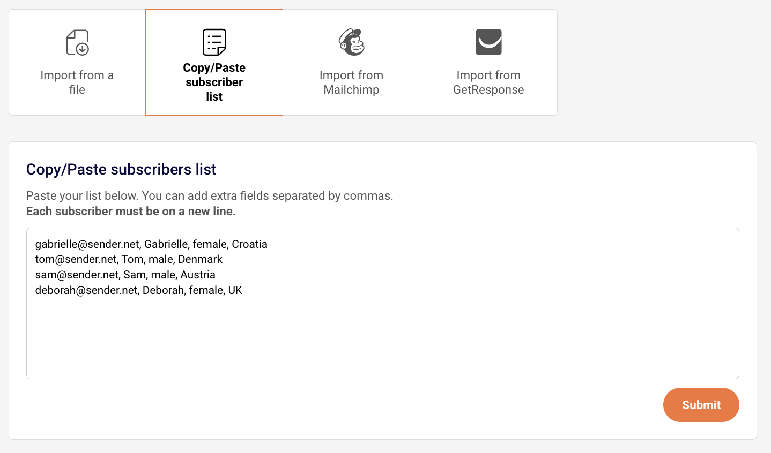Image resolution: width=771 pixels, height=453 pixels.
Task: Choose the "Import from GetResponse" tab label
Action: coord(488,82)
